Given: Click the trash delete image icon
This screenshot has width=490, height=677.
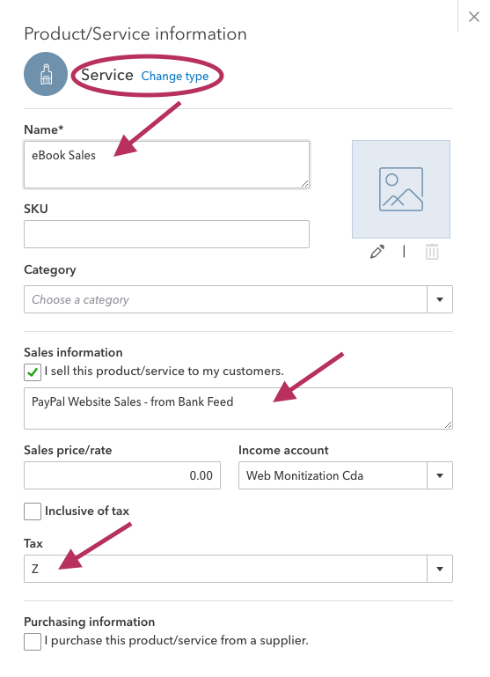Looking at the screenshot, I should (x=432, y=252).
